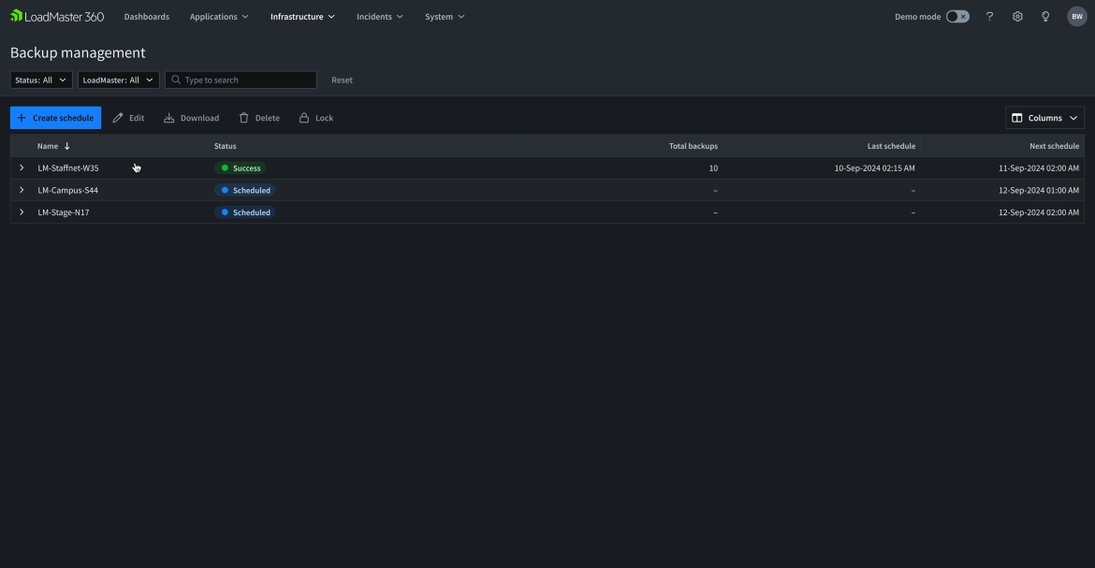Click the Create schedule button
1095x568 pixels.
pos(55,118)
